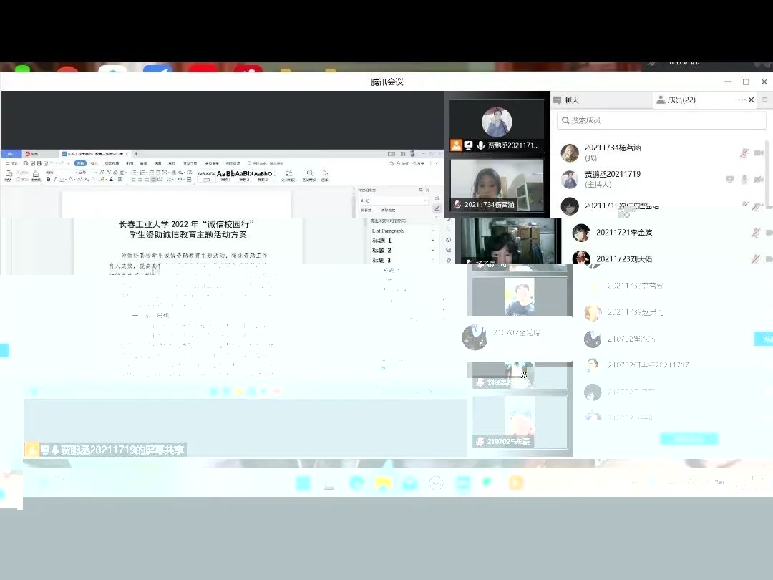The width and height of the screenshot is (773, 580).
Task: Click the Select cursor tool icon
Action: click(325, 173)
